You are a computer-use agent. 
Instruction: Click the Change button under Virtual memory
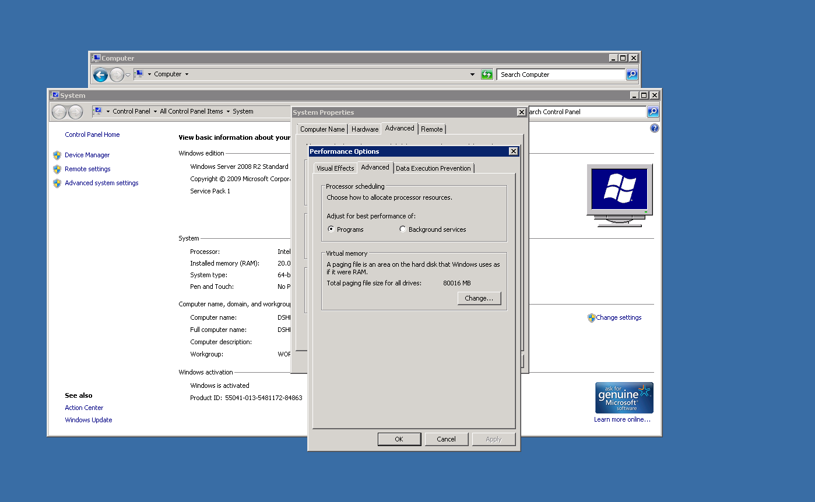point(479,298)
